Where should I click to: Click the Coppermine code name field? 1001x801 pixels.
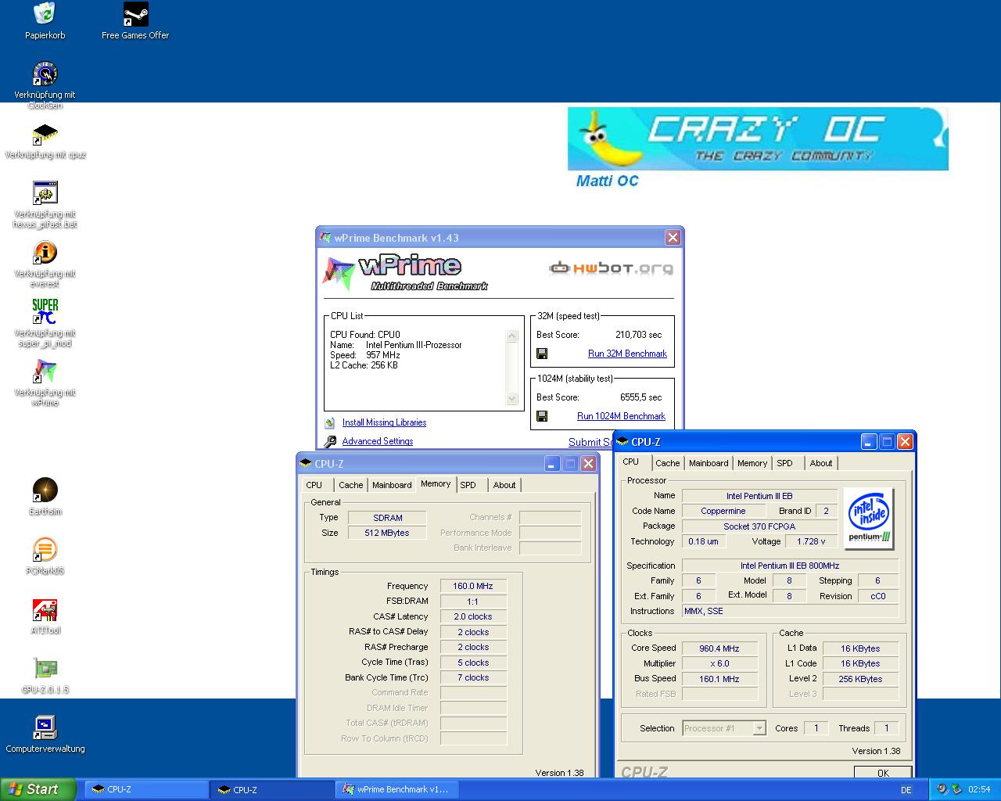coord(723,511)
